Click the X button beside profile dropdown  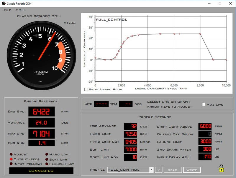(159, 170)
